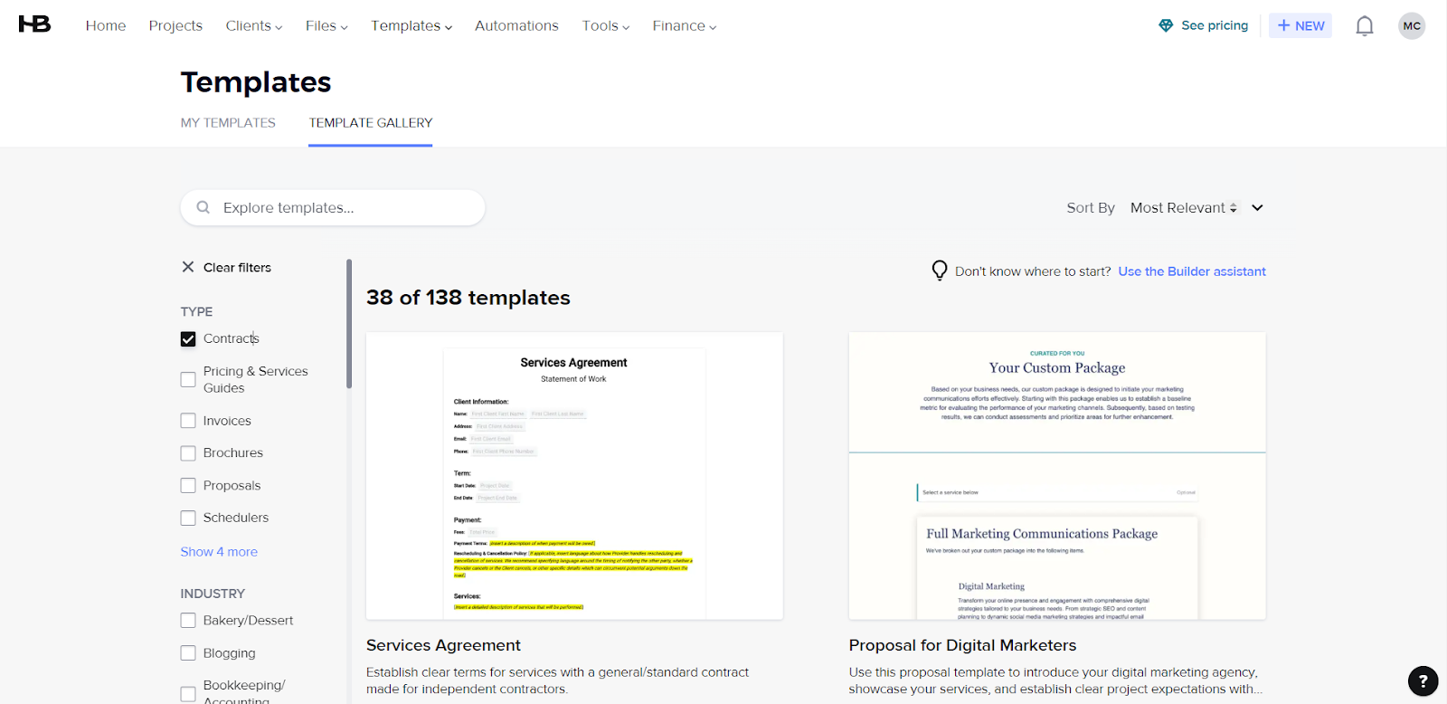
Task: Click the search magnifier icon
Action: [x=203, y=207]
